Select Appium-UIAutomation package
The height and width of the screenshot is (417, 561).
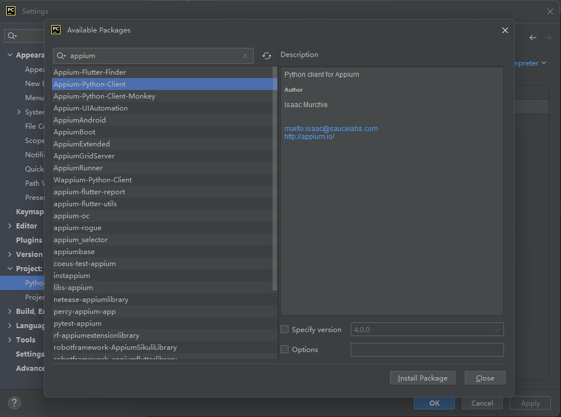click(x=162, y=108)
